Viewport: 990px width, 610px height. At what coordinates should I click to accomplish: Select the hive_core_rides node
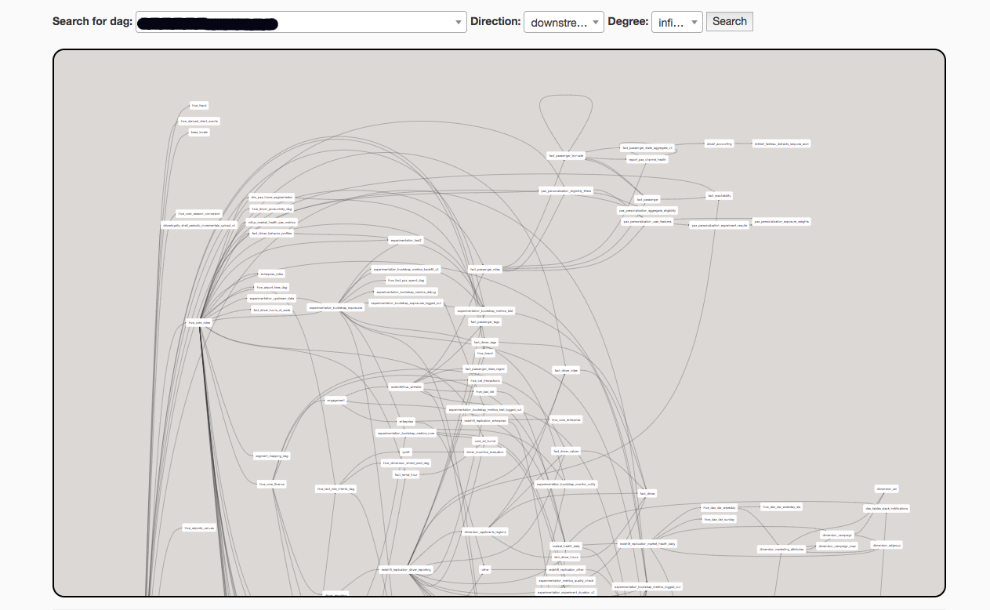(x=199, y=322)
